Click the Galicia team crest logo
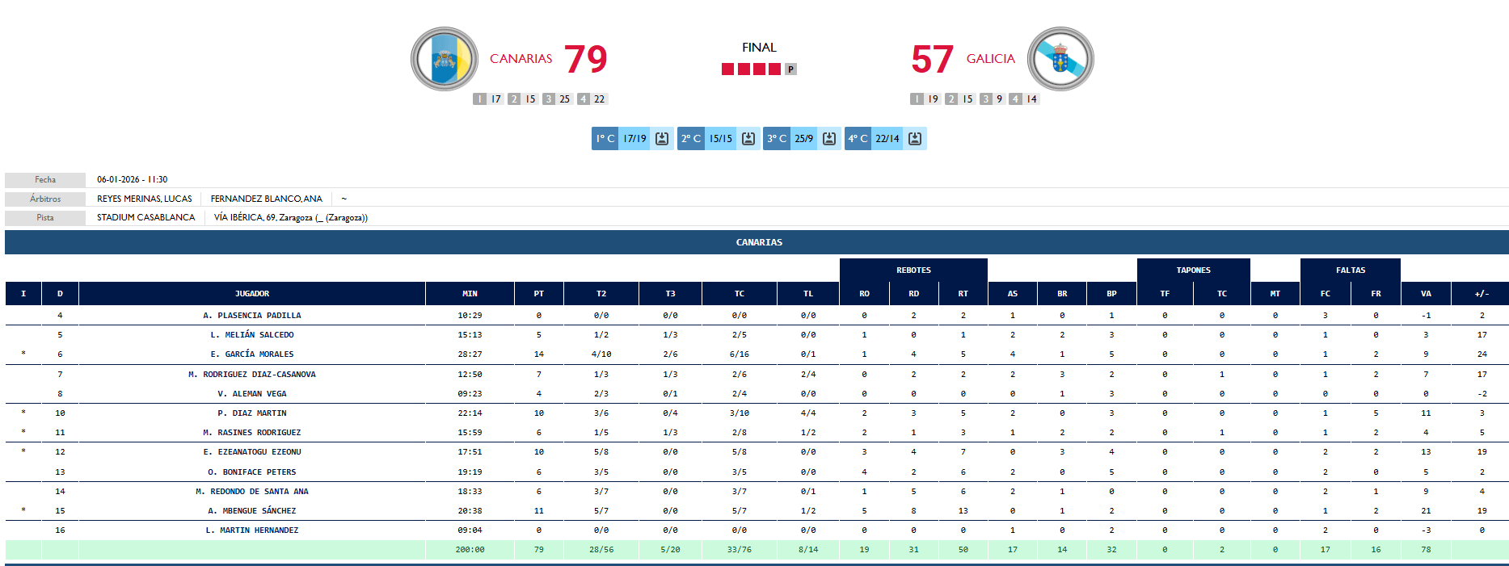Screen dimensions: 1509x566 coord(1060,59)
